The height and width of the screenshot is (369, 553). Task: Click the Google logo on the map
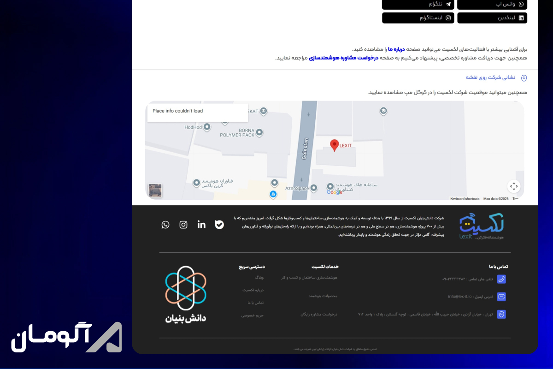tap(335, 192)
